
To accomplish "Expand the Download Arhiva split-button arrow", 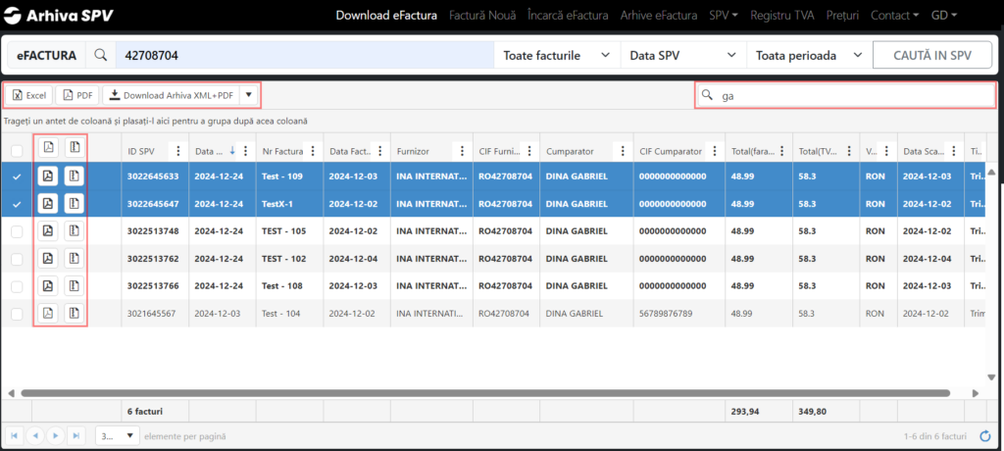I will tap(249, 95).
